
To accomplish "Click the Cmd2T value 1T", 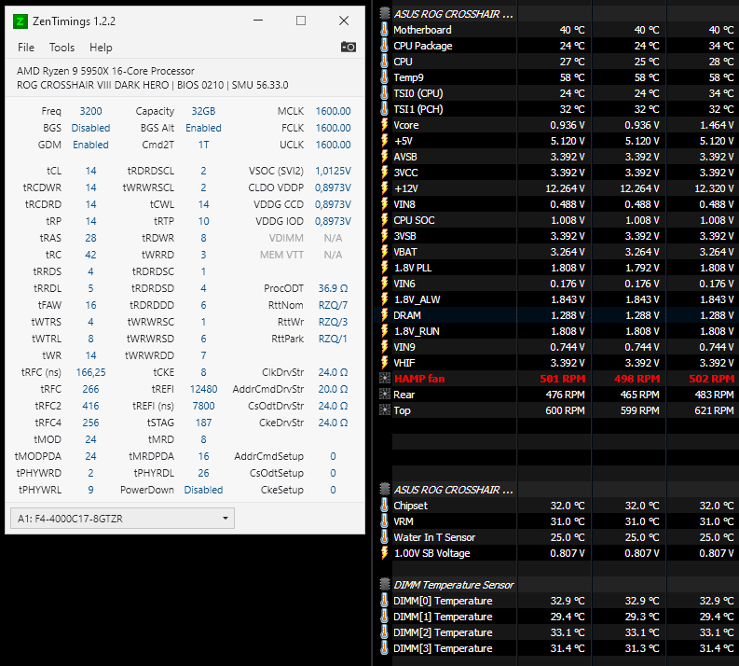I will pos(203,145).
